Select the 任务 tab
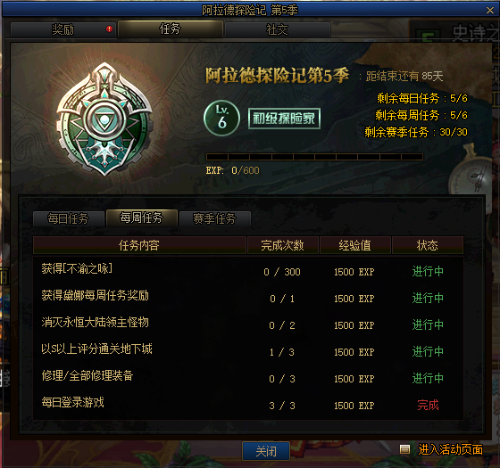This screenshot has height=468, width=500. pyautogui.click(x=170, y=29)
